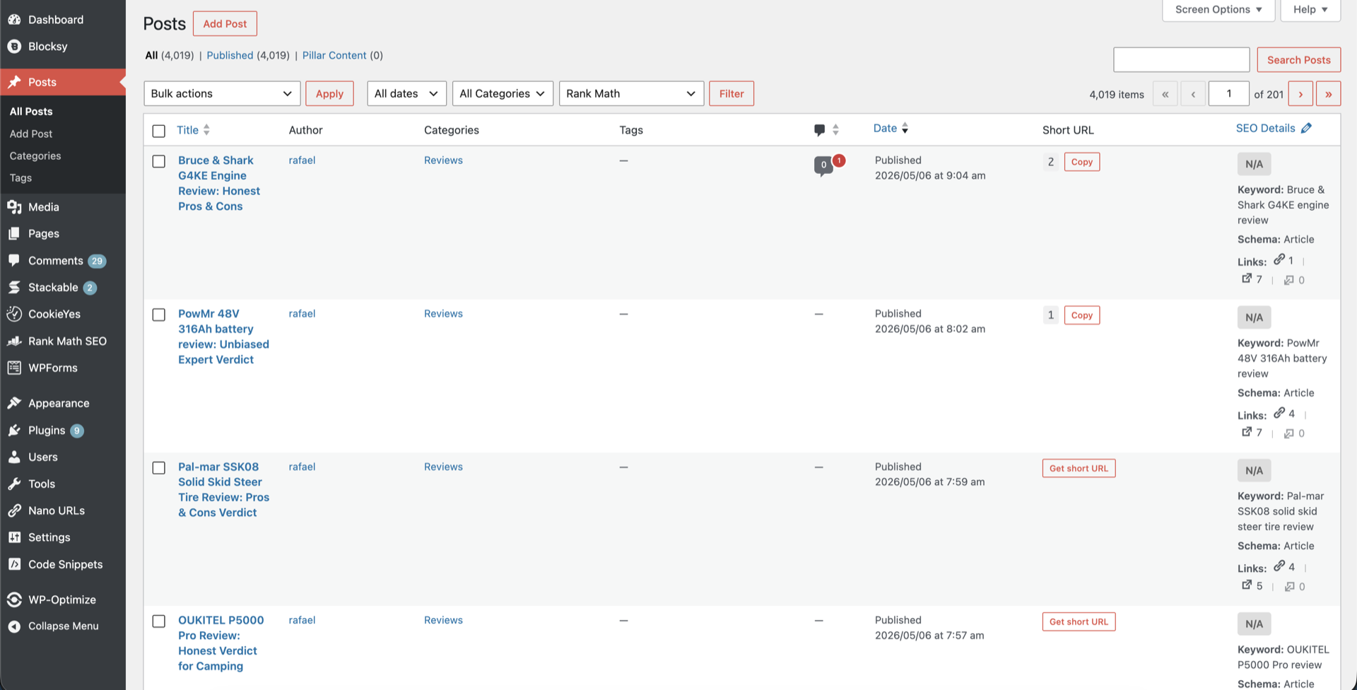Open the Bulk actions dropdown
The height and width of the screenshot is (690, 1357).
(222, 93)
